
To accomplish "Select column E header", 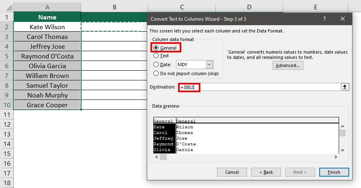I will click(316, 7).
